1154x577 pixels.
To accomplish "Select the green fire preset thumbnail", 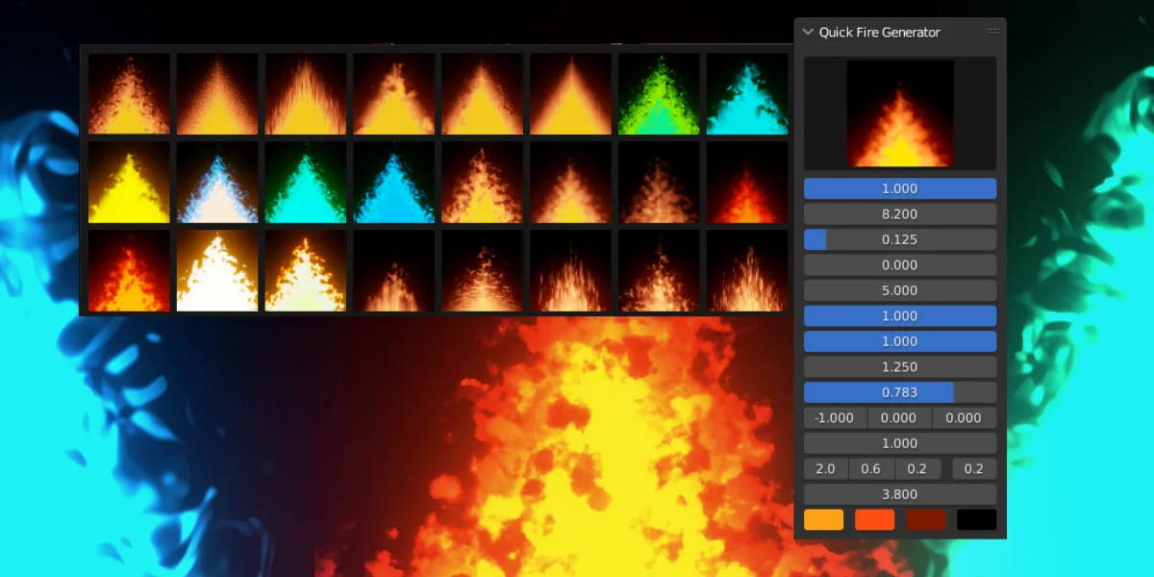I will tap(659, 93).
